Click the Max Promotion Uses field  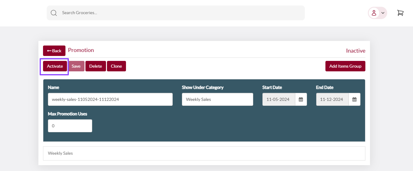coord(70,126)
